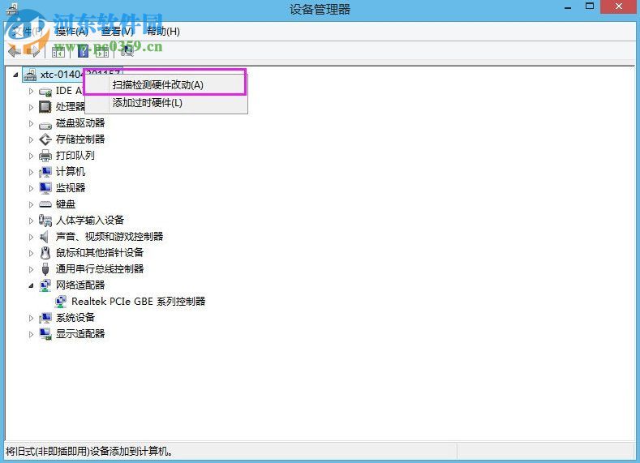Click the Device Manager title bar icon
Screen dimensions: 640x463
point(13,9)
